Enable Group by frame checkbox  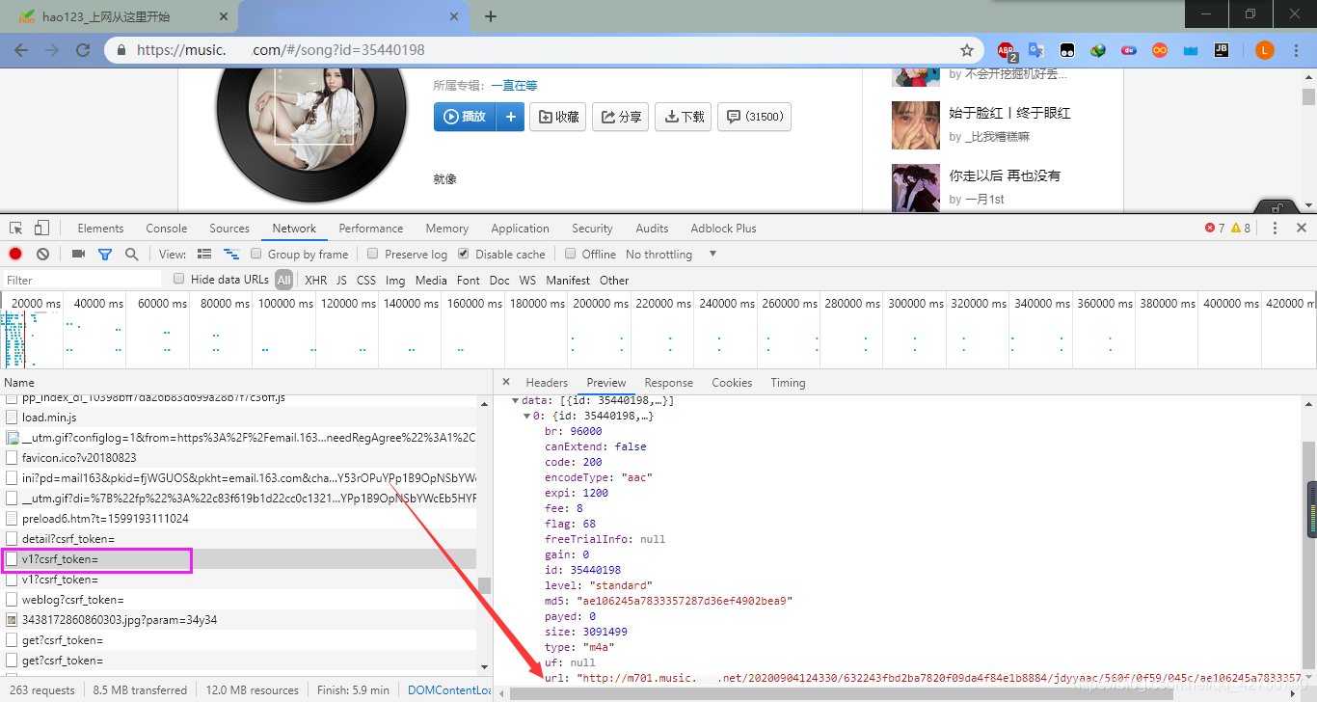click(x=256, y=254)
